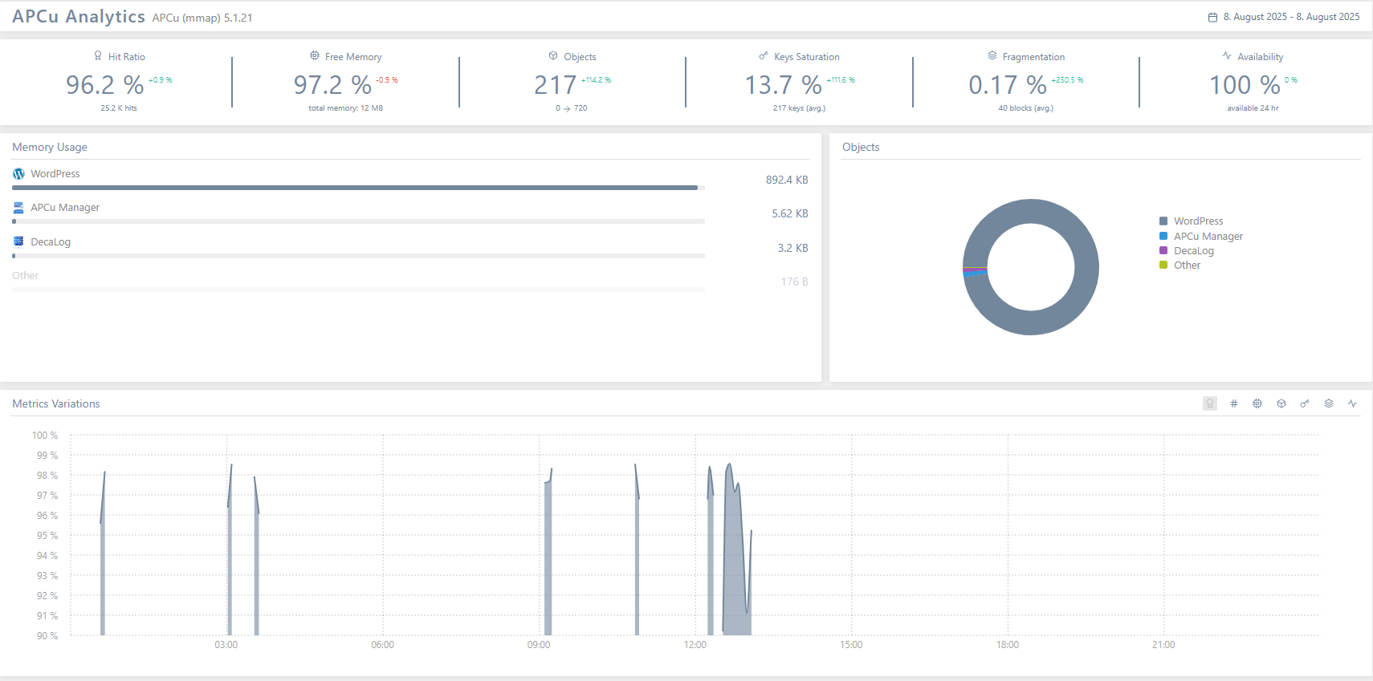This screenshot has width=1373, height=681.
Task: Click the Free Memory 97.2 % value
Action: (x=332, y=84)
